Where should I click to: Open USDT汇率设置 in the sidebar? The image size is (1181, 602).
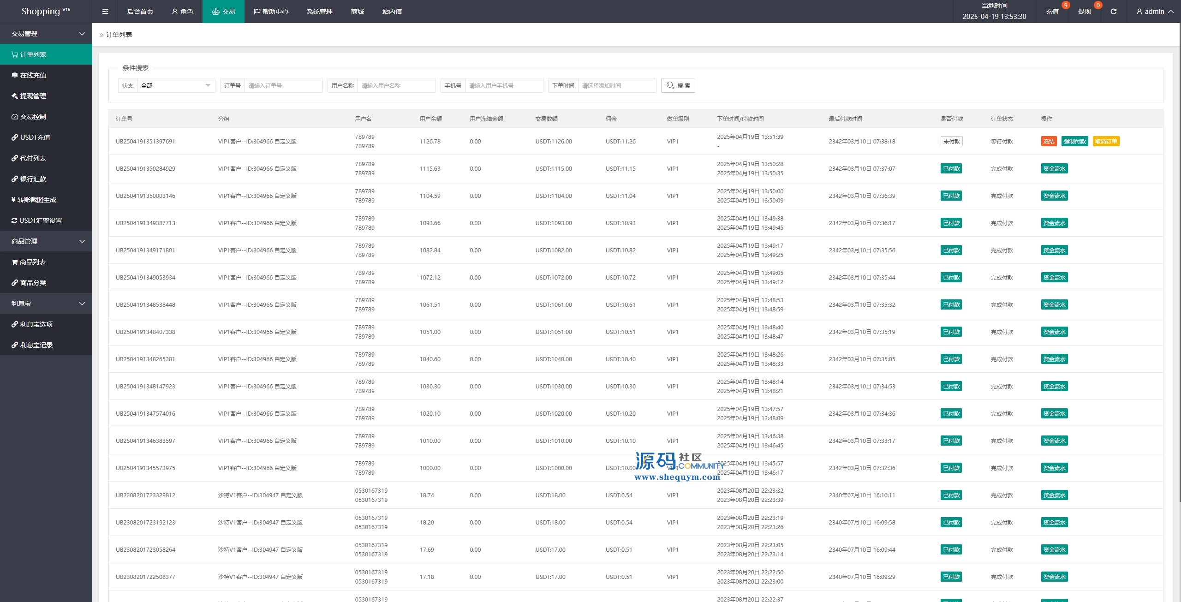pyautogui.click(x=40, y=221)
